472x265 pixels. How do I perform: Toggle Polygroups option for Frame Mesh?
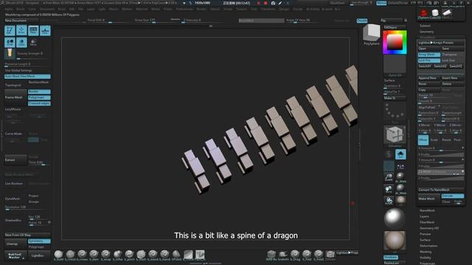pos(39,97)
